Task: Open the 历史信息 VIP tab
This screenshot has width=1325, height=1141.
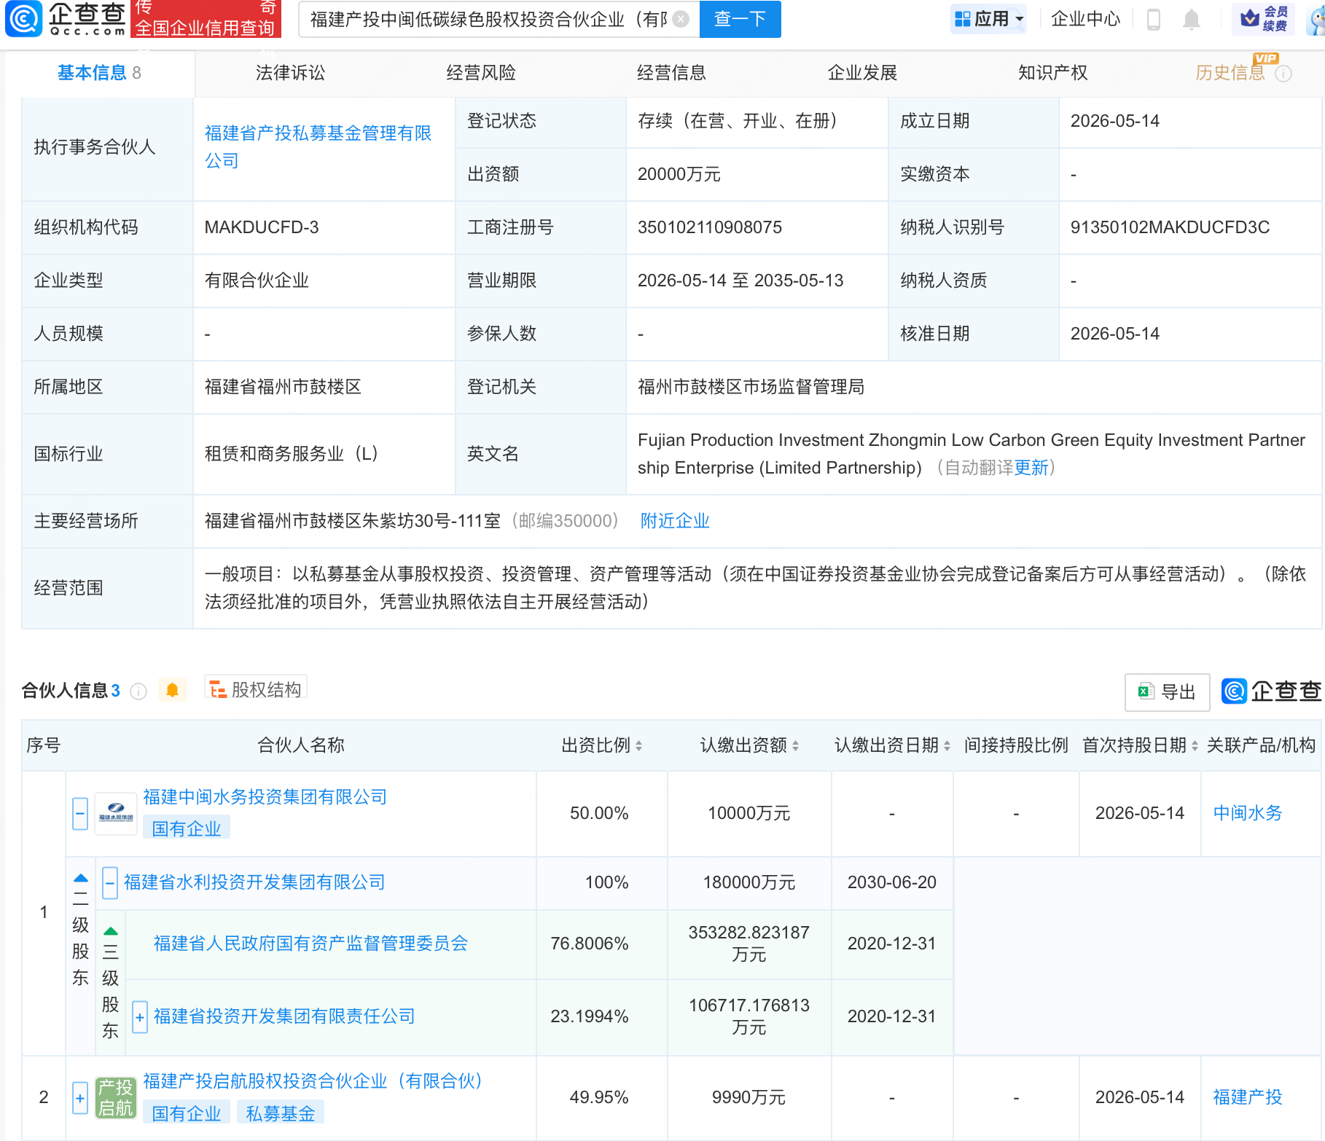Action: pos(1230,73)
